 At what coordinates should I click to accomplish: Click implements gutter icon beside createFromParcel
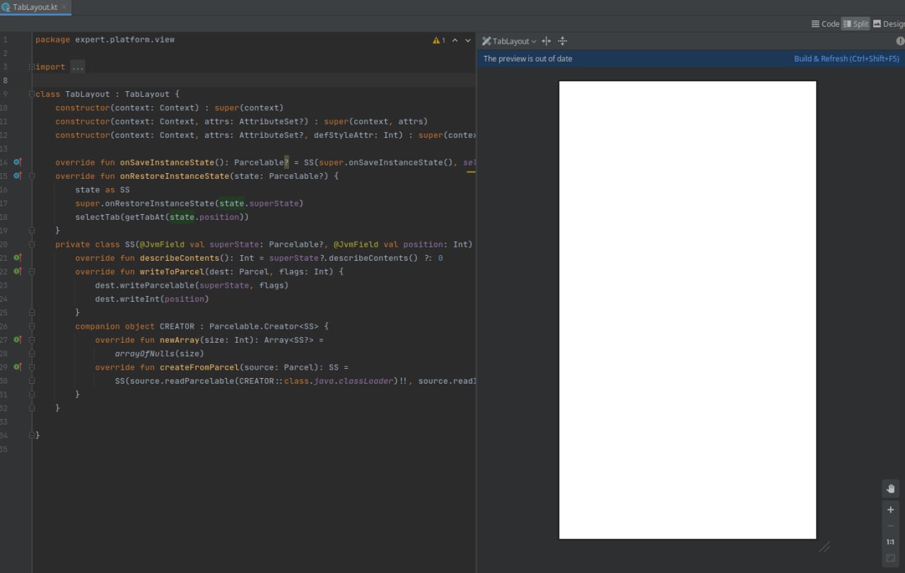pos(18,367)
